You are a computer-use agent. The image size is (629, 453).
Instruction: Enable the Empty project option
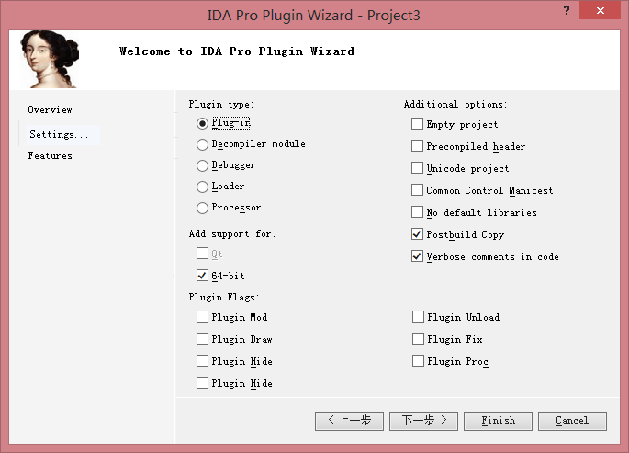click(x=418, y=124)
